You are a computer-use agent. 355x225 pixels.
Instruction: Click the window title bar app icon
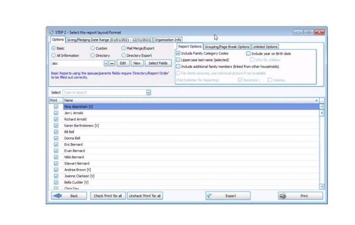pyautogui.click(x=51, y=32)
